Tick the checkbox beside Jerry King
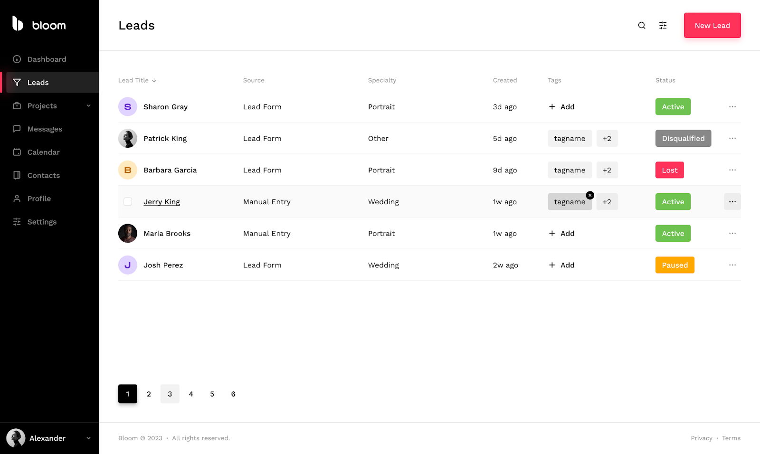760x454 pixels. [128, 202]
